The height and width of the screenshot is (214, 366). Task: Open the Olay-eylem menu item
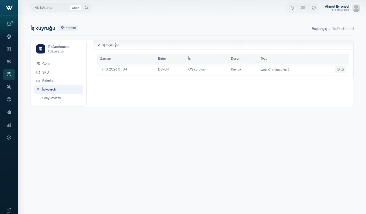(59, 98)
